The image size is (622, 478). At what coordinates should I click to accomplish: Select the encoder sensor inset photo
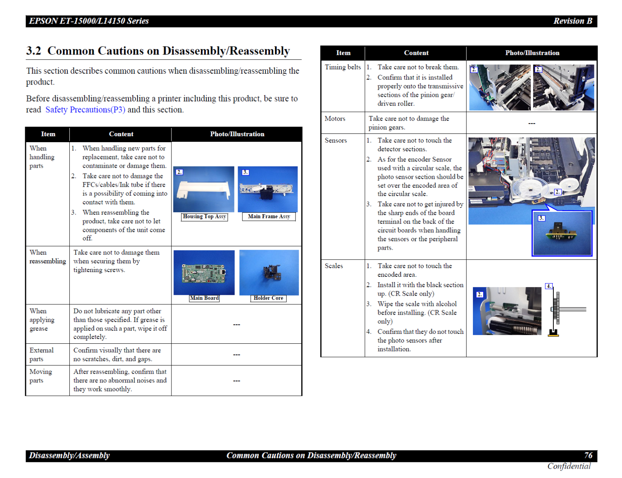point(562,233)
